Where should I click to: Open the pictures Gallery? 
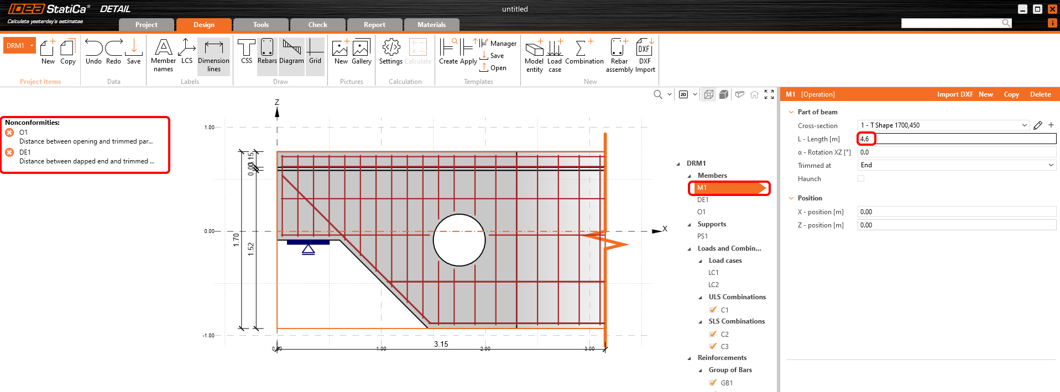coord(361,52)
